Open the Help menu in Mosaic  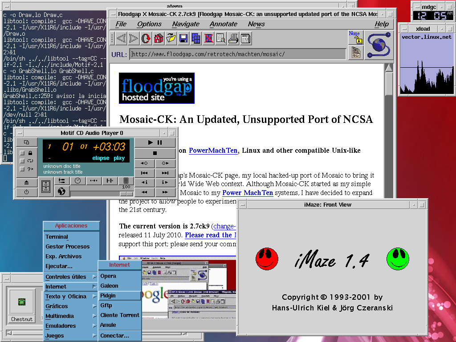click(x=382, y=24)
